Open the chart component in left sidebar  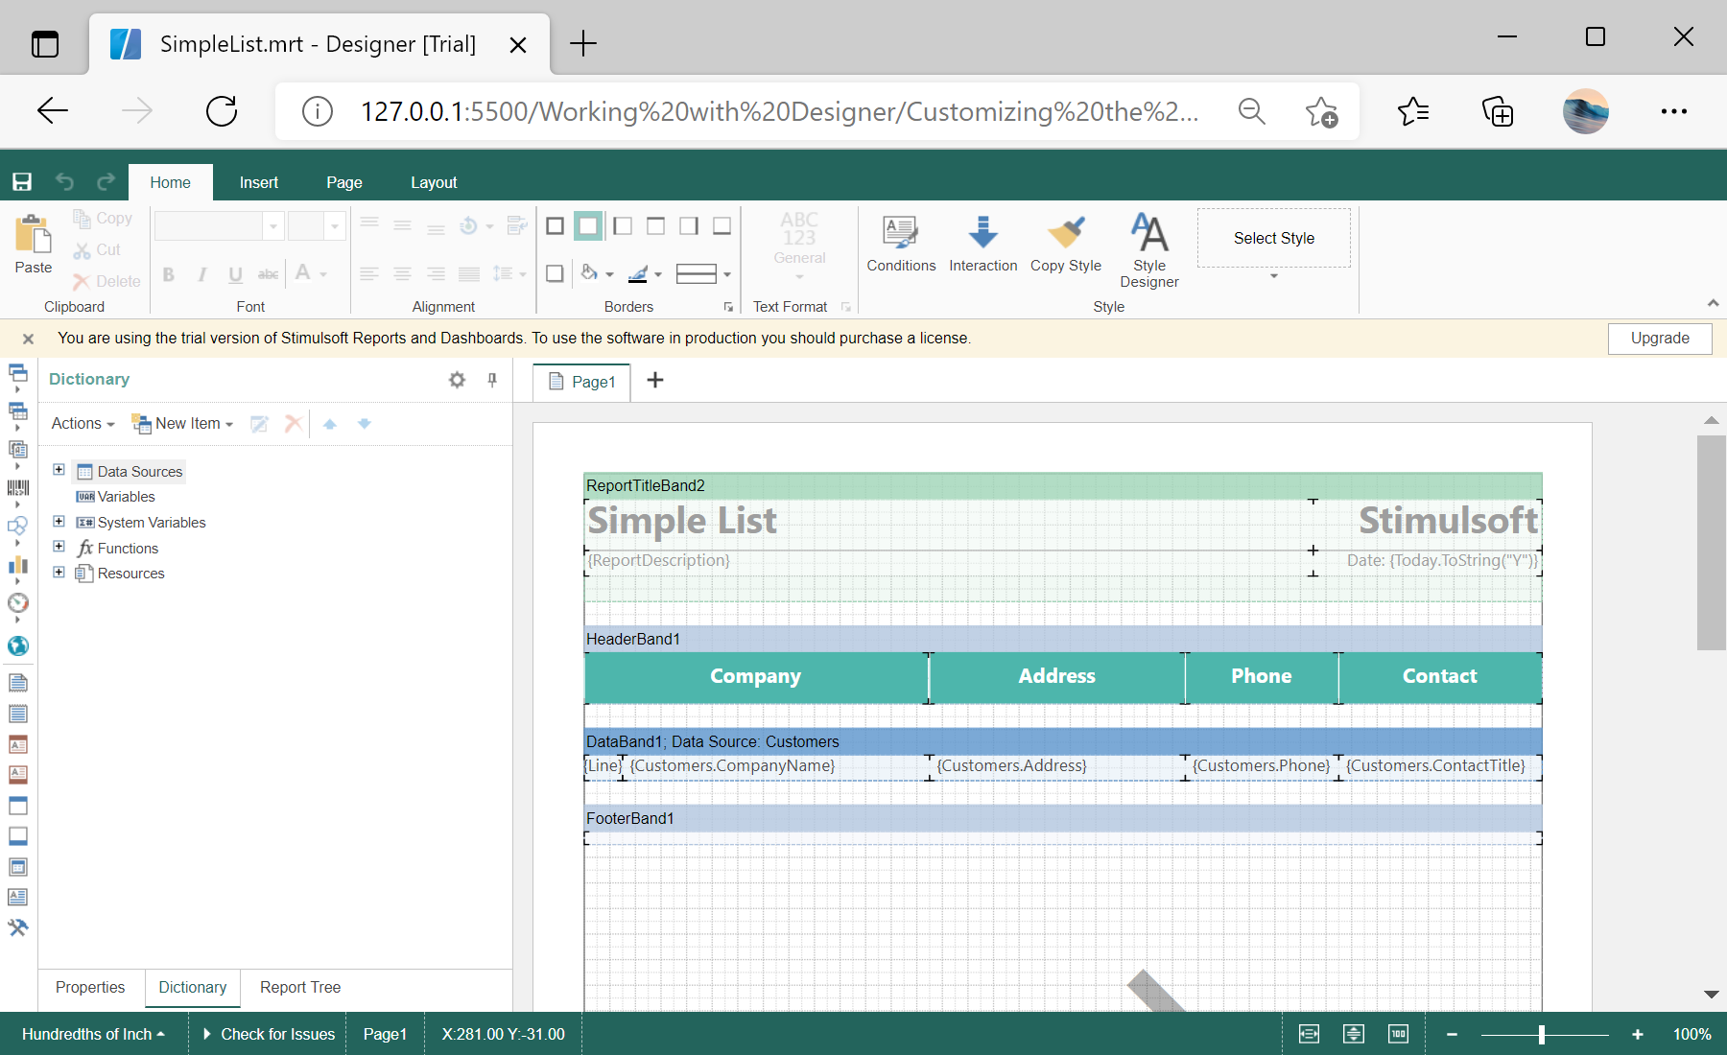pyautogui.click(x=18, y=565)
